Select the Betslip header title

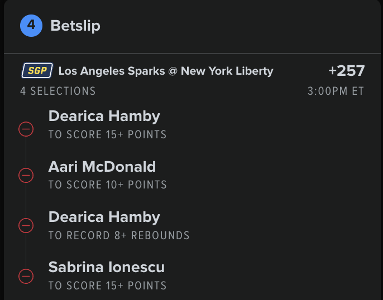[75, 26]
